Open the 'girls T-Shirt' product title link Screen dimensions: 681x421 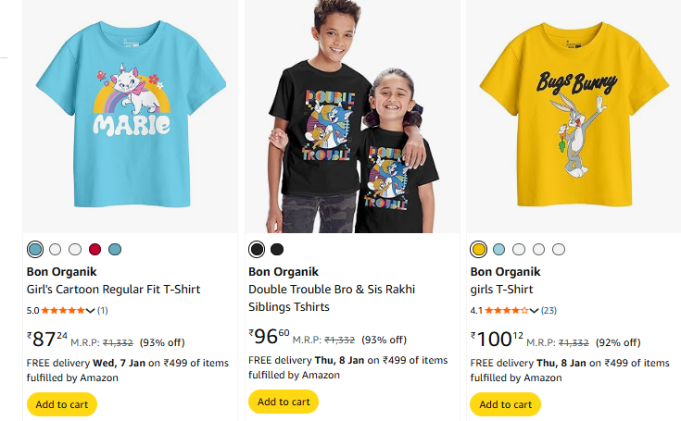501,290
